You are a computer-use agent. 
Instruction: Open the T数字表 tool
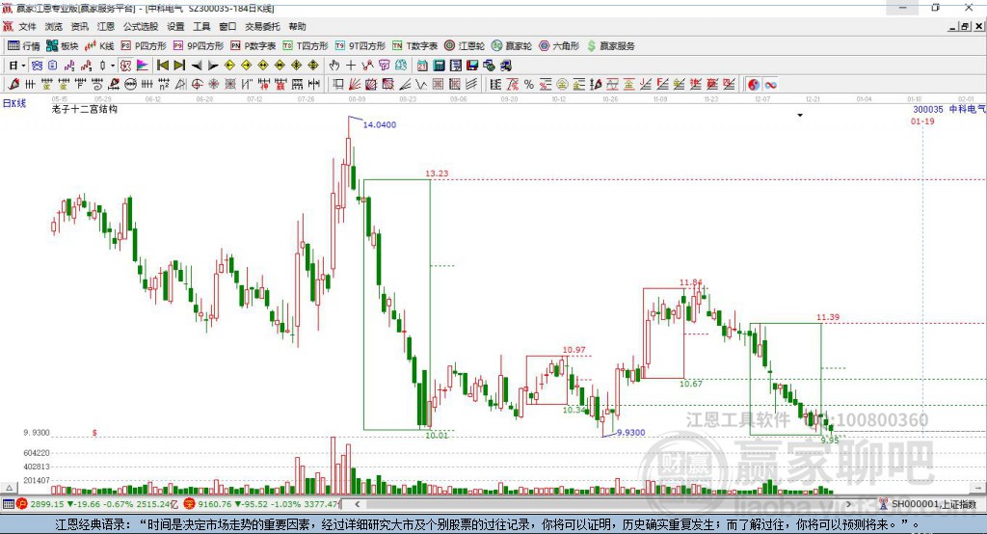[414, 45]
